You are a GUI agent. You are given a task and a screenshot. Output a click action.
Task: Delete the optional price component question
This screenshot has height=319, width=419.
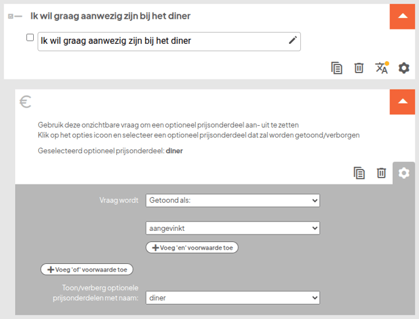[x=381, y=173]
